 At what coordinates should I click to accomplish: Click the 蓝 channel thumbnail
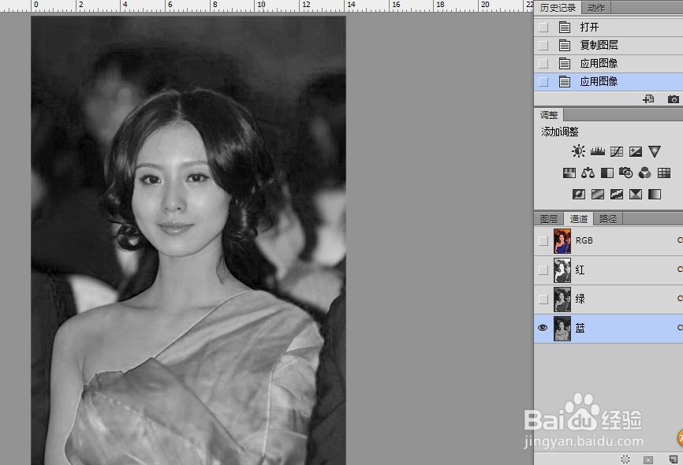click(562, 329)
